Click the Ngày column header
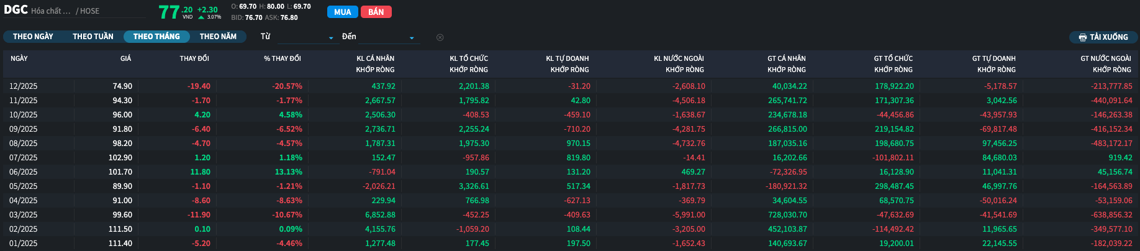 (x=19, y=58)
